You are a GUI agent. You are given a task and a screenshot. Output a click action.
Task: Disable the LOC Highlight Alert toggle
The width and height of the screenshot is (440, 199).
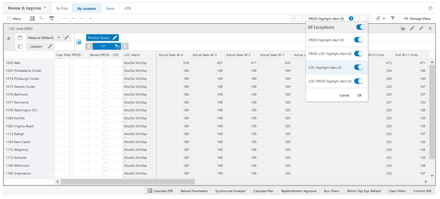[359, 67]
